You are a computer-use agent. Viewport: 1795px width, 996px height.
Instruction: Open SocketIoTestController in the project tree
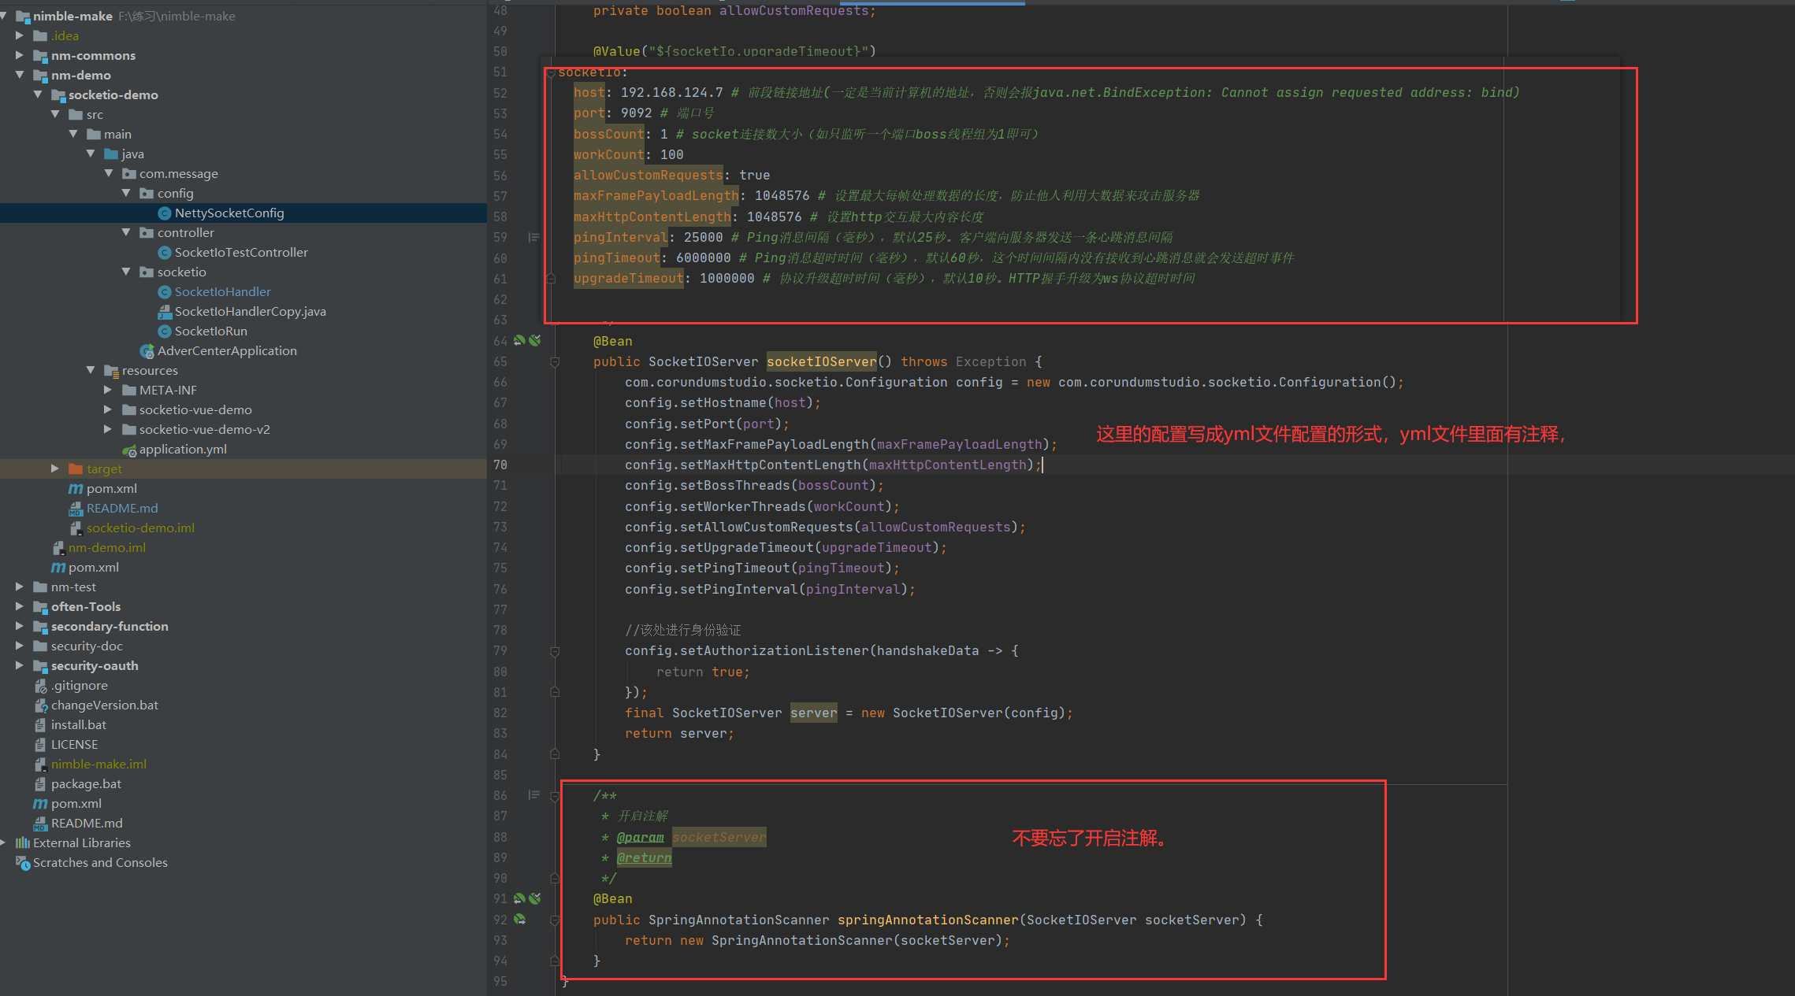240,253
